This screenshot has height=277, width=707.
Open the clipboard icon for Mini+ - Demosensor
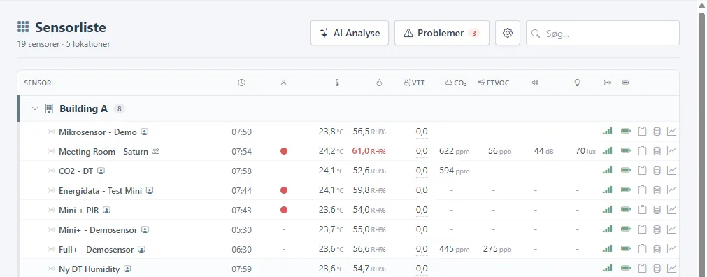[642, 229]
